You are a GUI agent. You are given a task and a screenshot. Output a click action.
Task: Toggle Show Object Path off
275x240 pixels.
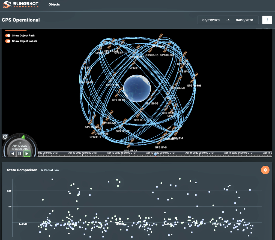[8, 36]
